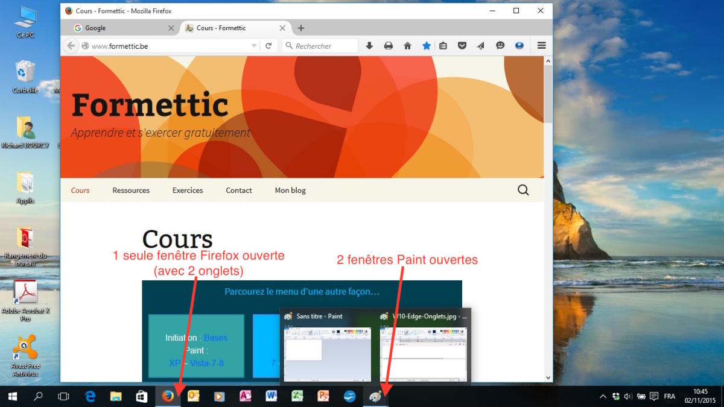The image size is (724, 407).
Task: Select the Rangement du bureau desktop icon
Action: click(25, 246)
